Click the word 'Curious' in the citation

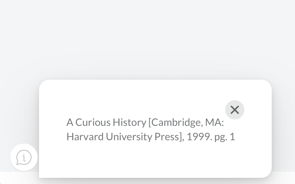tap(93, 122)
